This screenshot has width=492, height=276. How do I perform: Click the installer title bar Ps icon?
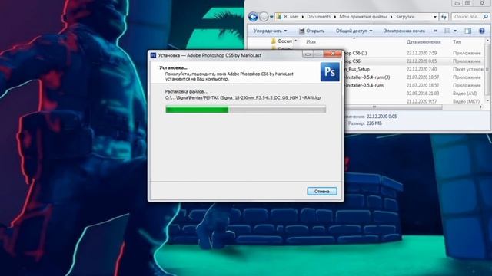pyautogui.click(x=153, y=55)
